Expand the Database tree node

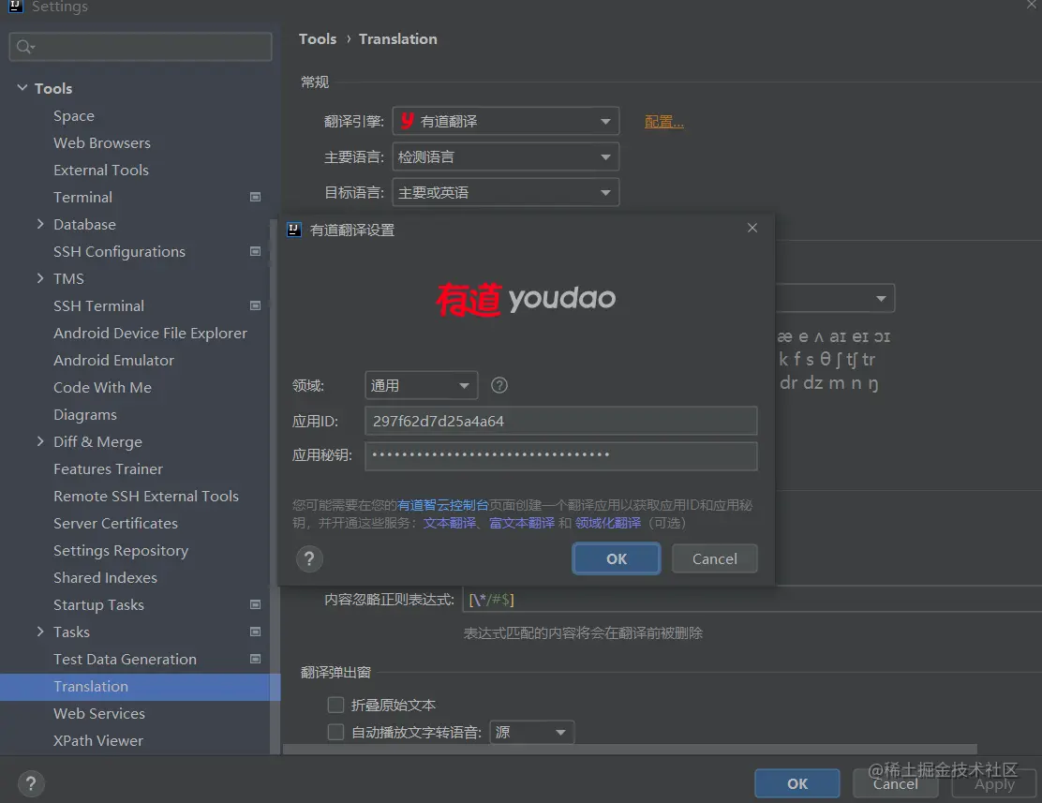40,224
